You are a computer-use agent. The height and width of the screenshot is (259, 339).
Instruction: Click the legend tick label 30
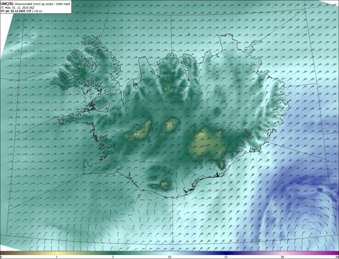pyautogui.click(x=282, y=257)
